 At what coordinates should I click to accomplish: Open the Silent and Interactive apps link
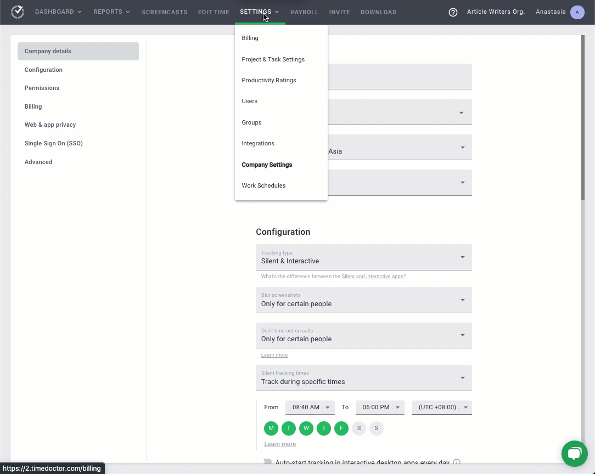point(373,276)
